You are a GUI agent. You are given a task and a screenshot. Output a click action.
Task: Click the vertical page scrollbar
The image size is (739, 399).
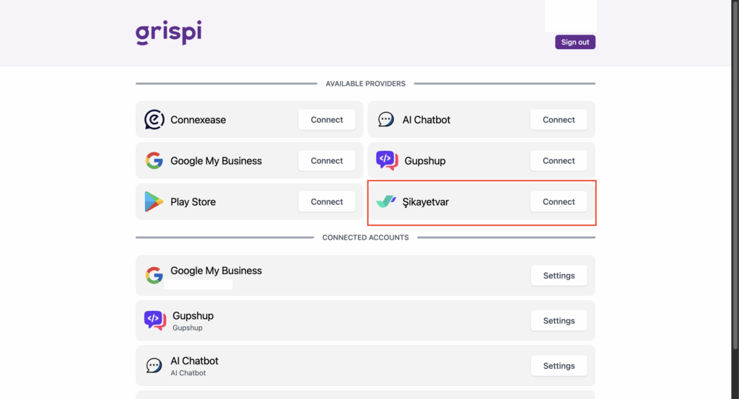[x=735, y=175]
